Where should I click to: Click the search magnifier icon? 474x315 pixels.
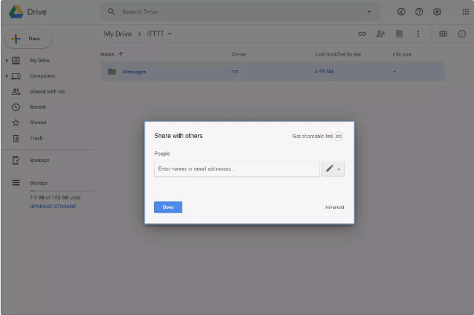[x=111, y=12]
